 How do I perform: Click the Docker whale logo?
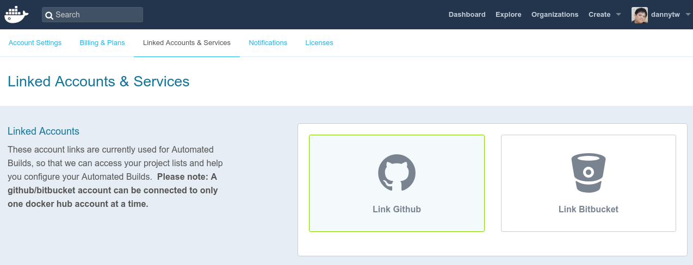tap(16, 15)
